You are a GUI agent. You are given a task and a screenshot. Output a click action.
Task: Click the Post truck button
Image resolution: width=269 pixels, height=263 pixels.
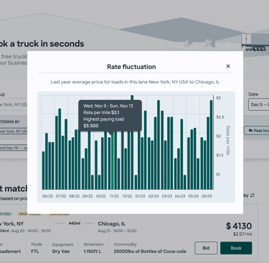point(257,131)
